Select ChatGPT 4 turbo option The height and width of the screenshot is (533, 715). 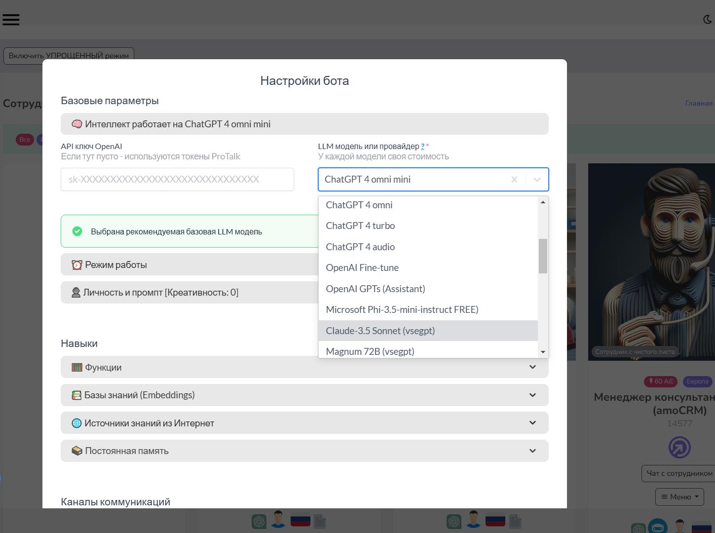click(x=360, y=226)
